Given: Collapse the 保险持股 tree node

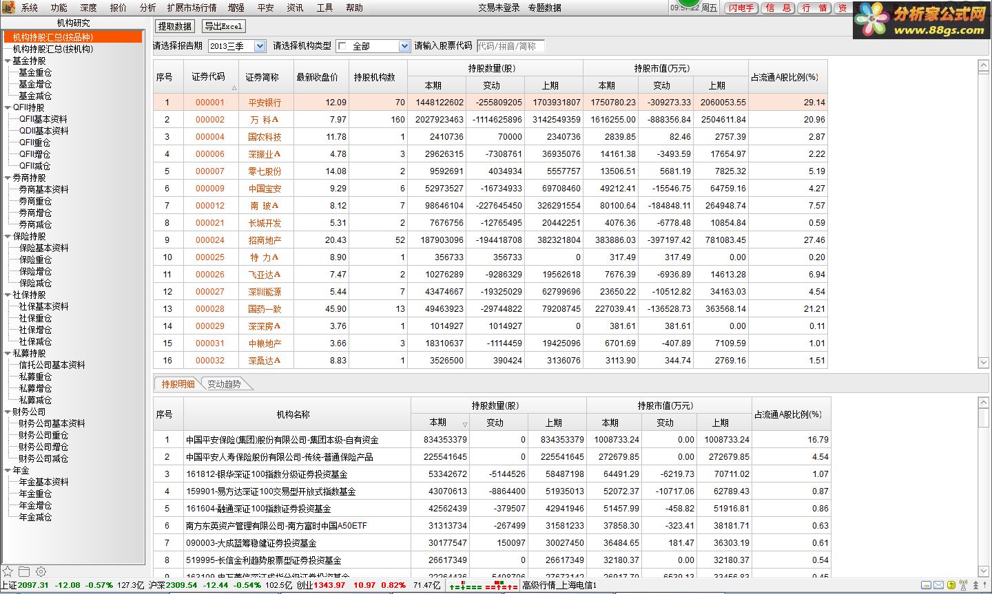Looking at the screenshot, I should click(8, 236).
